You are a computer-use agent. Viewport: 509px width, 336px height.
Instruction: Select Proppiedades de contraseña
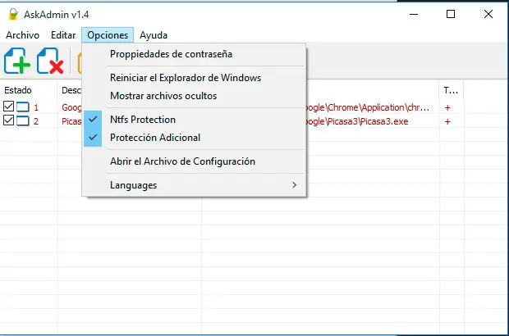171,54
